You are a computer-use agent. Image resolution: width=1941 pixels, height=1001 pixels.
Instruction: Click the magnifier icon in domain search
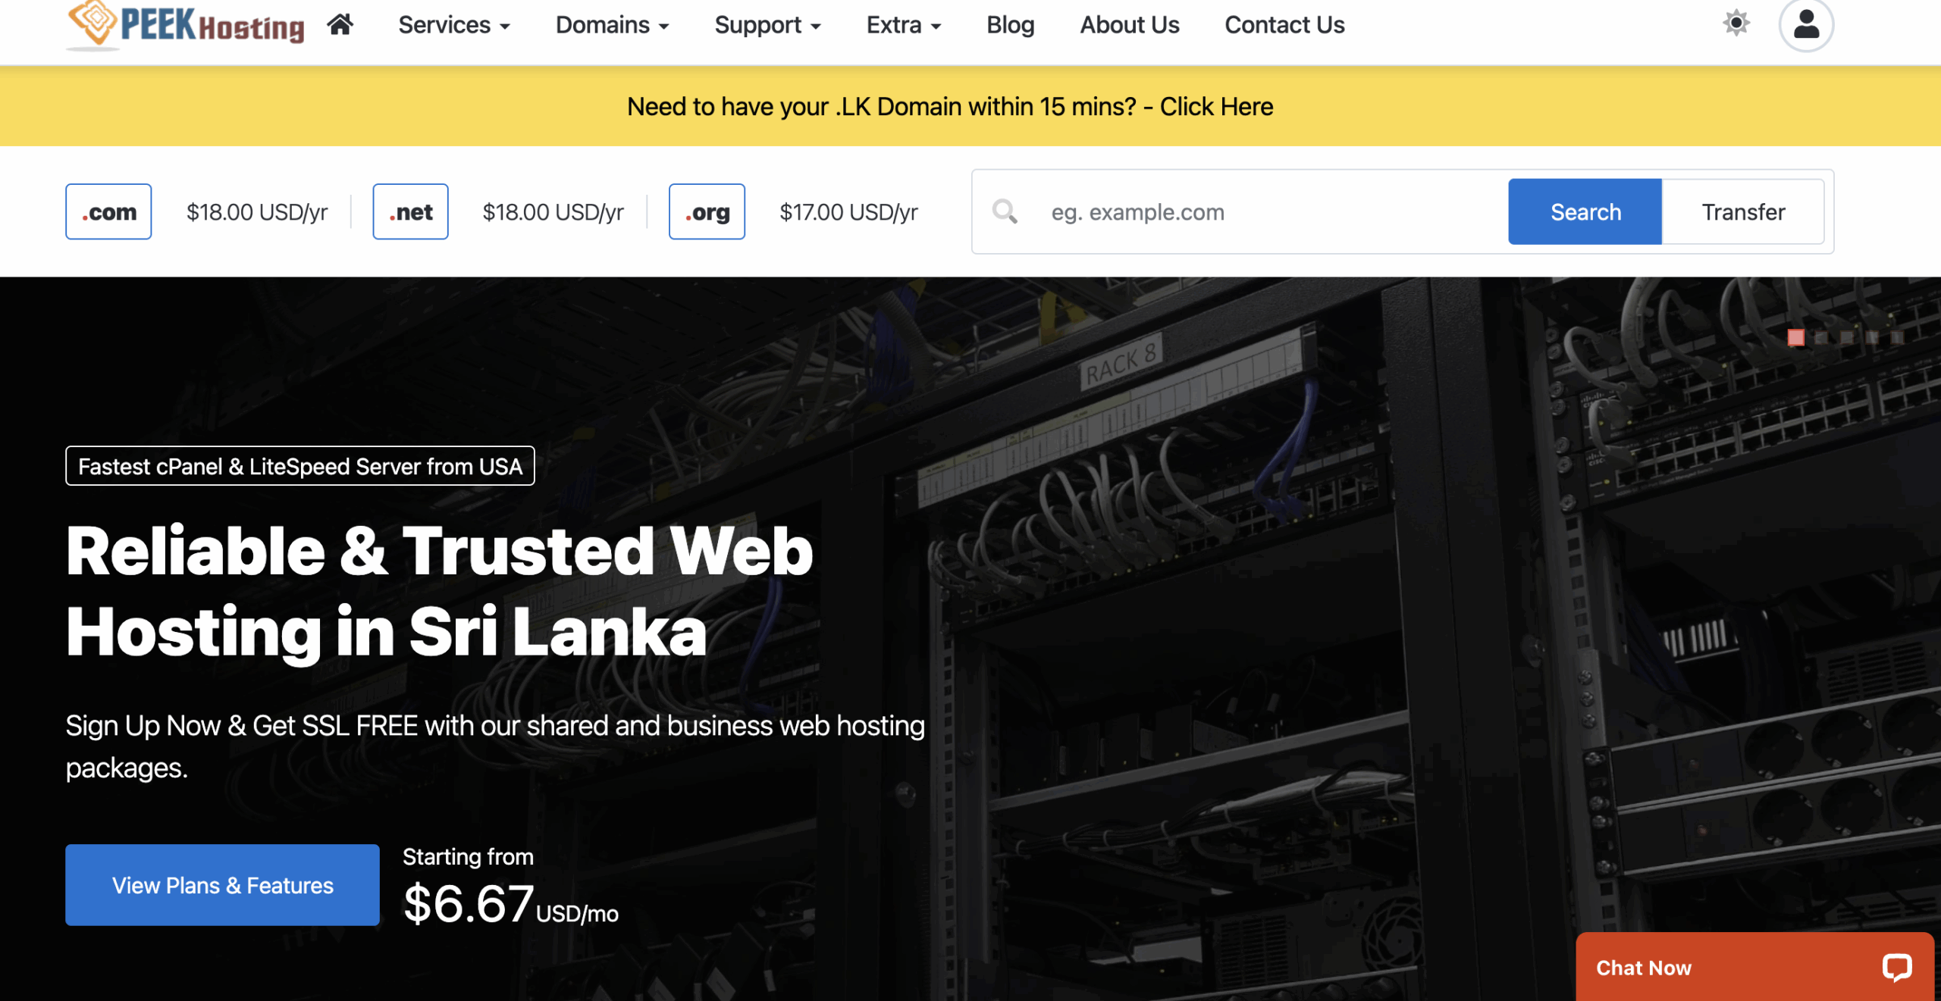pos(1005,211)
